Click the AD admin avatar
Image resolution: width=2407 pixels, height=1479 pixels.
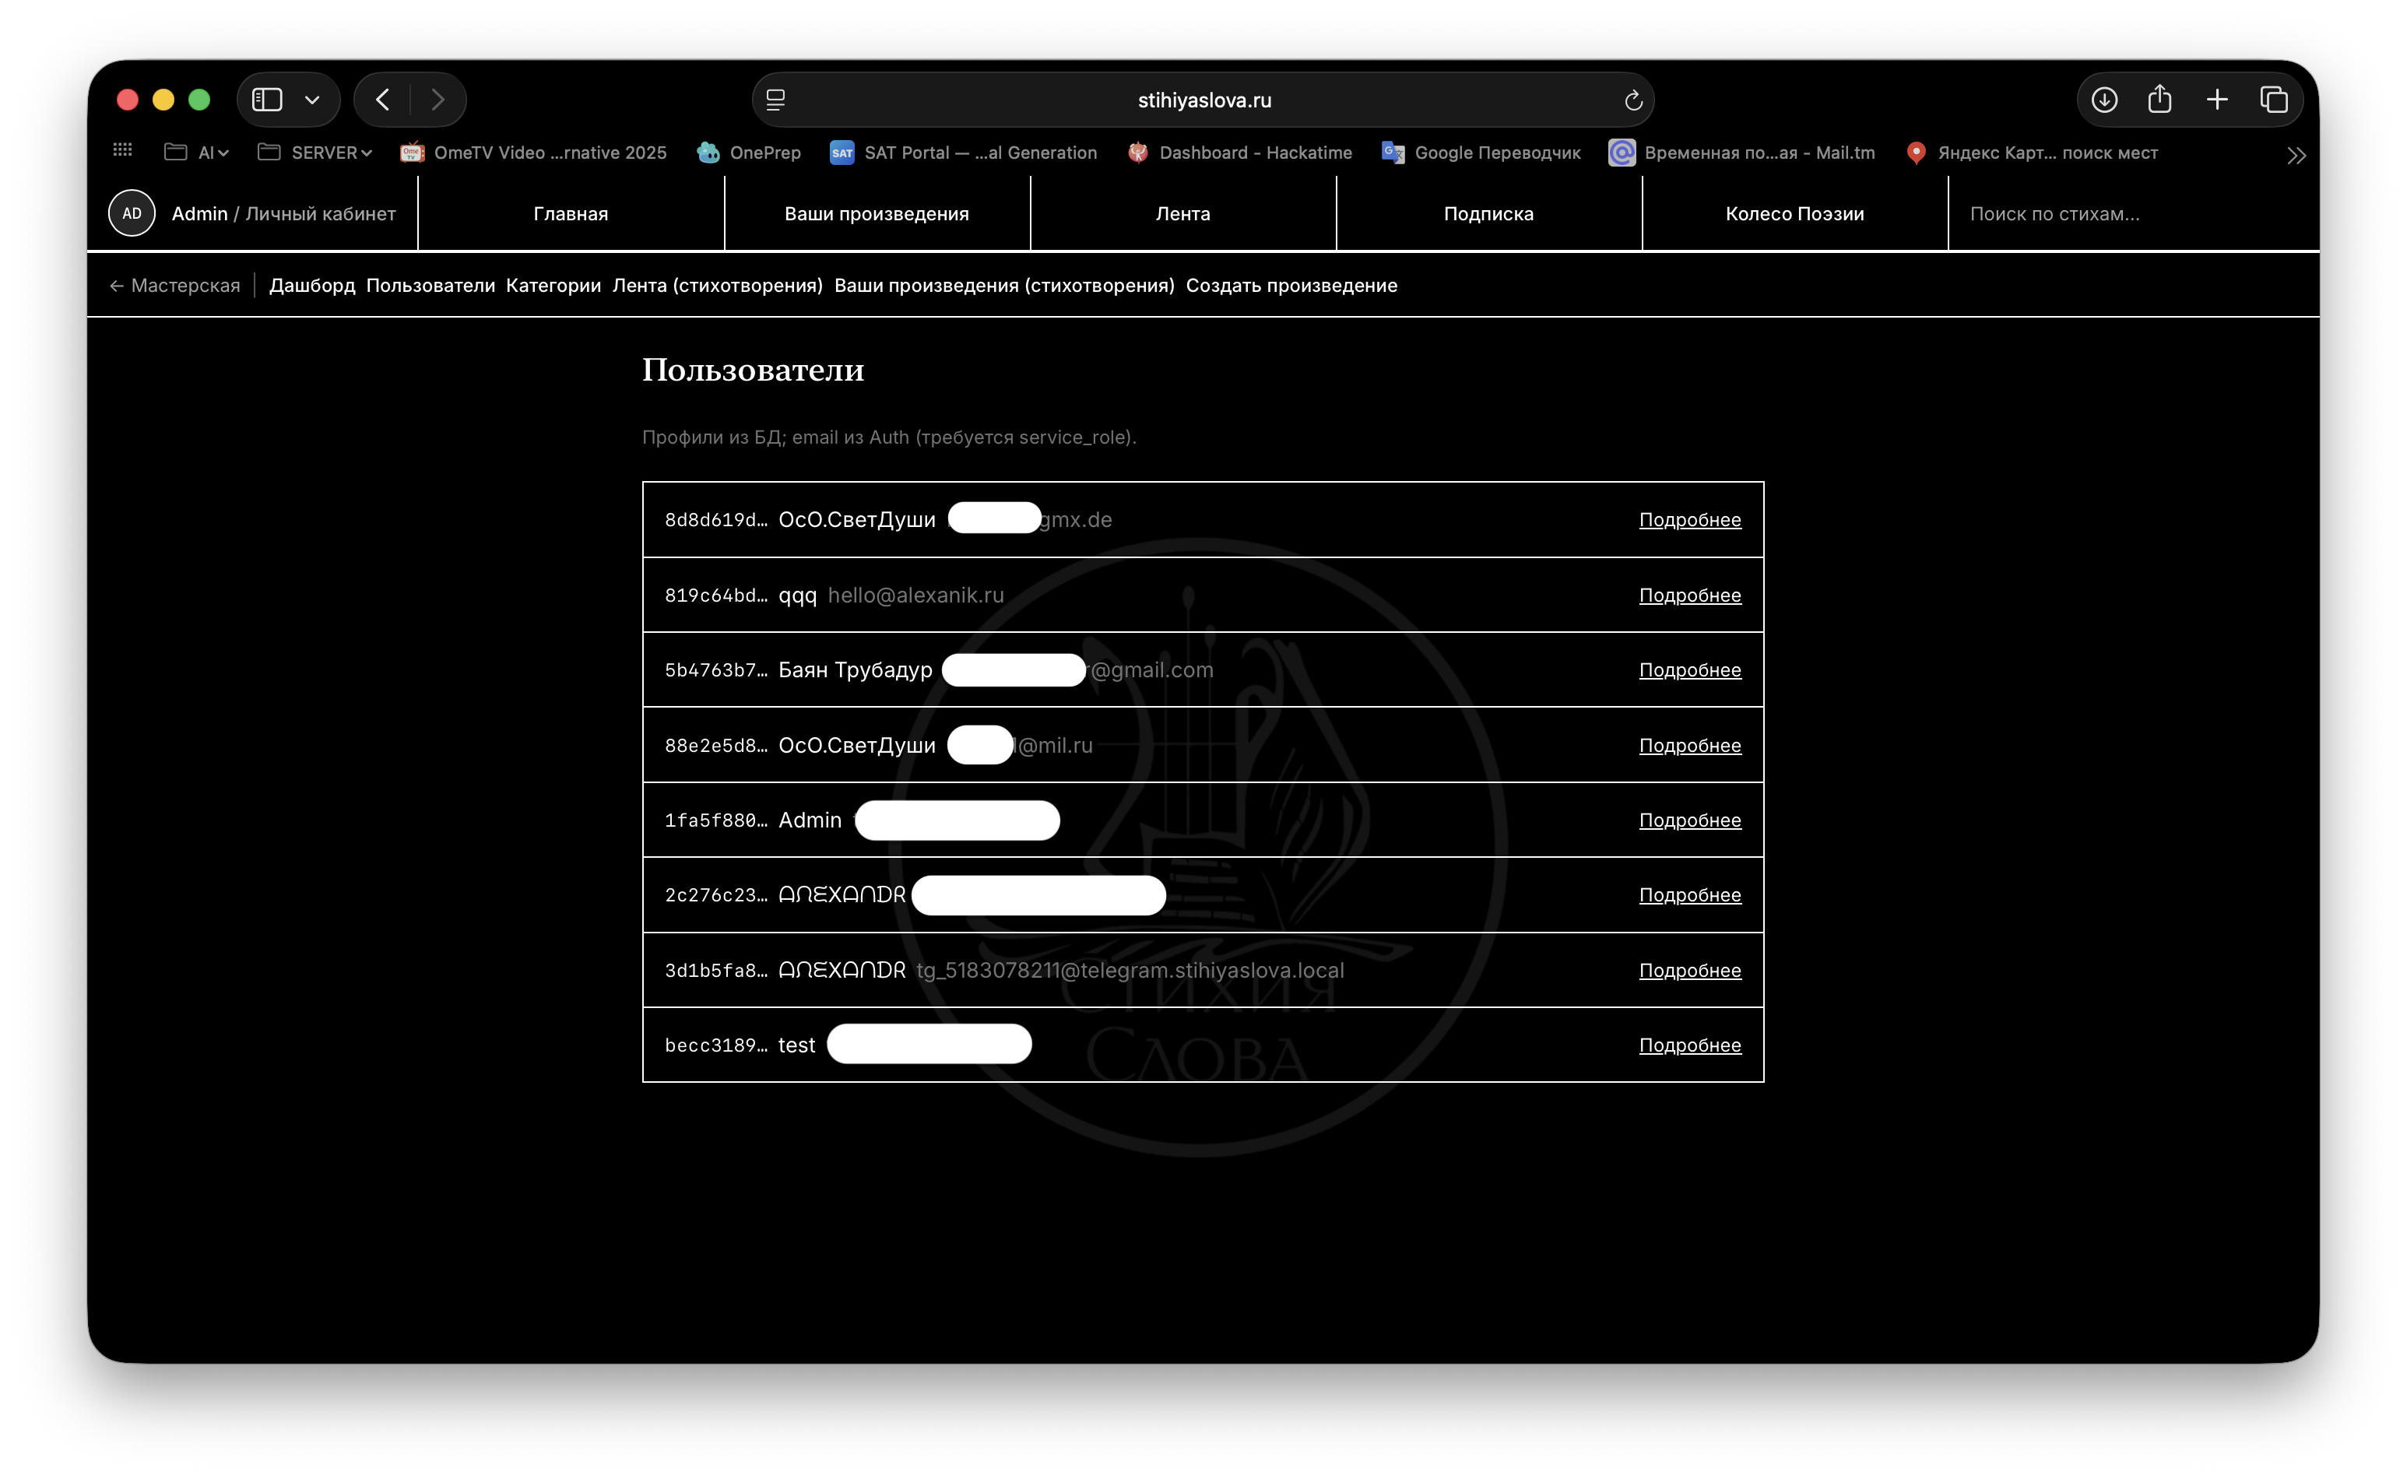pos(132,213)
